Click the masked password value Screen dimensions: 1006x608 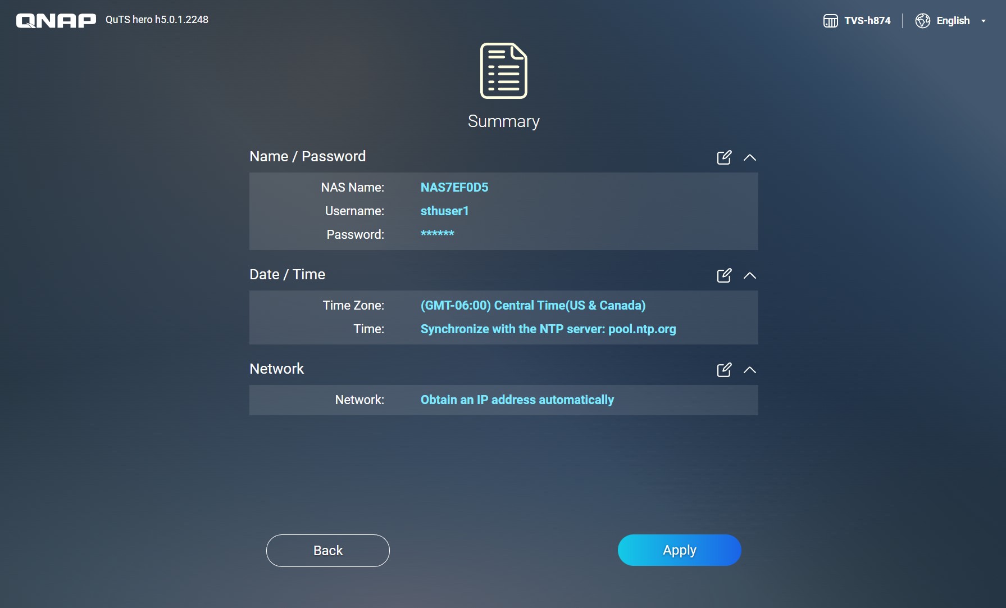[438, 234]
